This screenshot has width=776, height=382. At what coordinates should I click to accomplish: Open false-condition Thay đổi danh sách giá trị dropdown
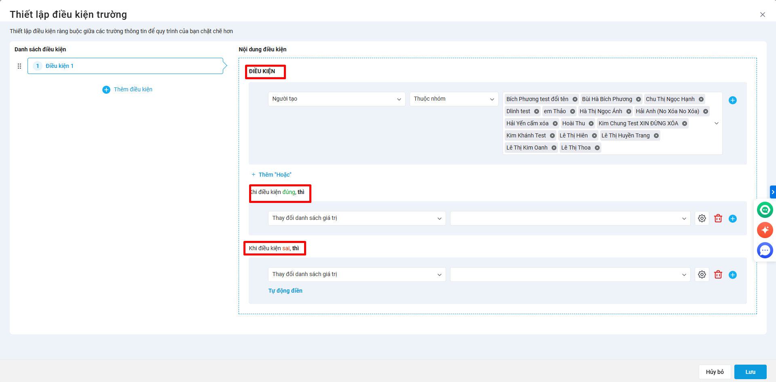[x=357, y=274]
